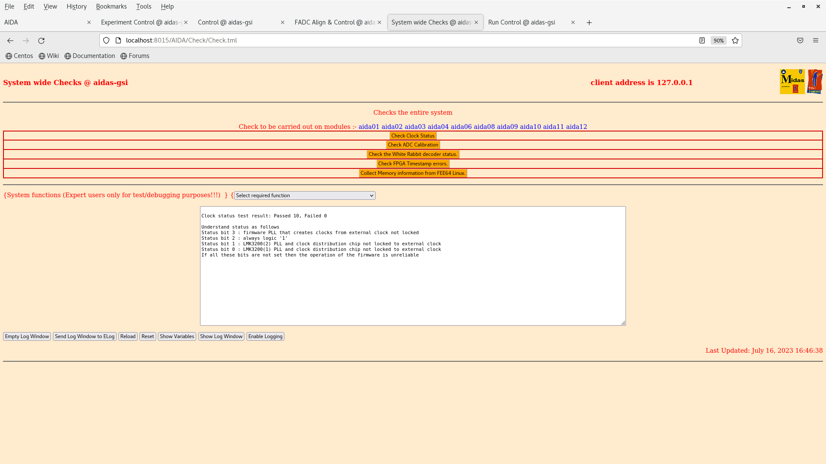Go back with the back arrow
The width and height of the screenshot is (826, 464).
pyautogui.click(x=10, y=40)
